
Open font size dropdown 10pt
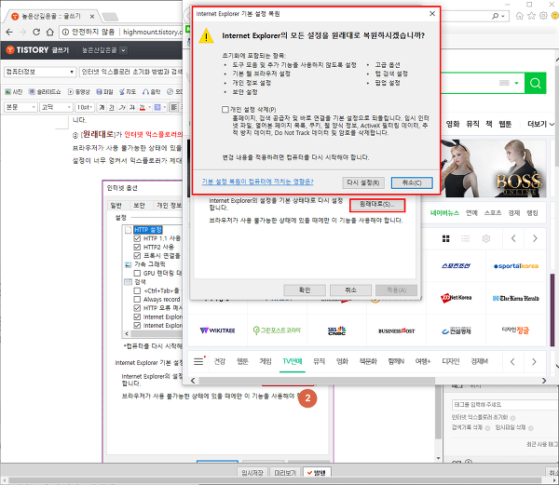point(85,107)
